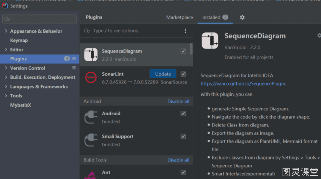Screen dimensions: 321x179
Task: Select the SequenceDiagram plugin name in list
Action: tap(122, 51)
